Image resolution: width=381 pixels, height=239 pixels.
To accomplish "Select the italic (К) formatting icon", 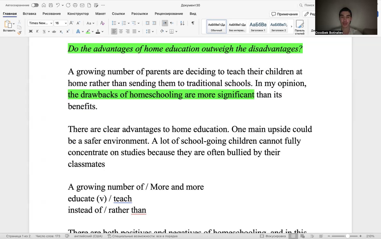I will [37, 31].
